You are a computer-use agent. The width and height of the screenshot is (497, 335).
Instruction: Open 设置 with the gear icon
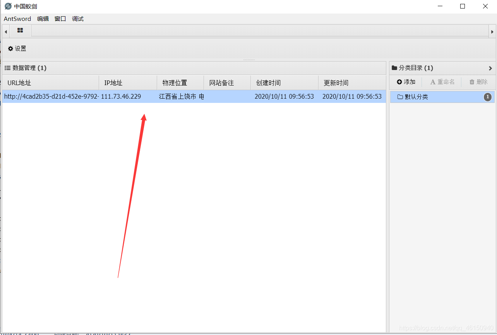pyautogui.click(x=17, y=48)
